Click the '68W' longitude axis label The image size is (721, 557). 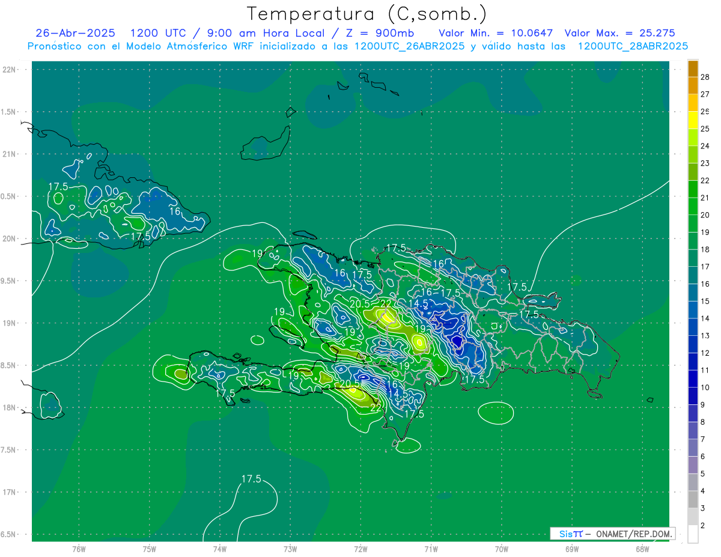coord(642,549)
